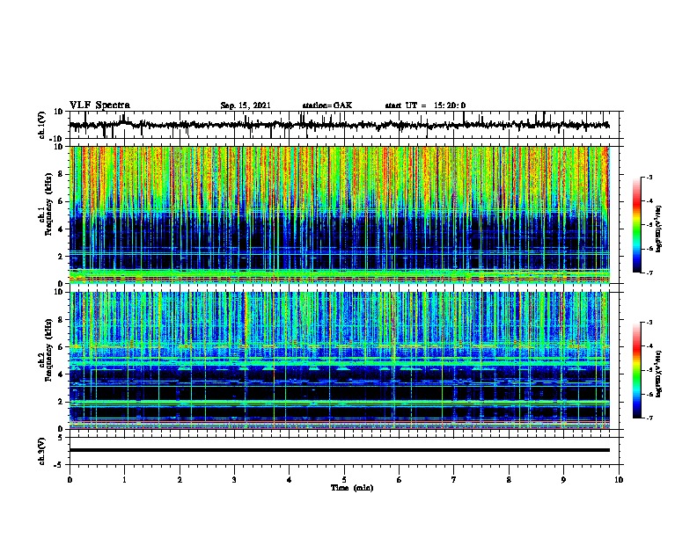Click the "Time (min)" axis title
The height and width of the screenshot is (538, 697).
coord(352,488)
